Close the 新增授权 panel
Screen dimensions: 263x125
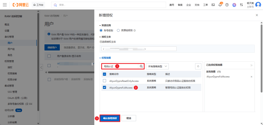257,15
